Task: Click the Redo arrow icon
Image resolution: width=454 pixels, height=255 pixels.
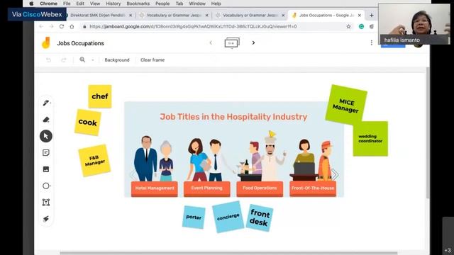Action: [x=64, y=59]
